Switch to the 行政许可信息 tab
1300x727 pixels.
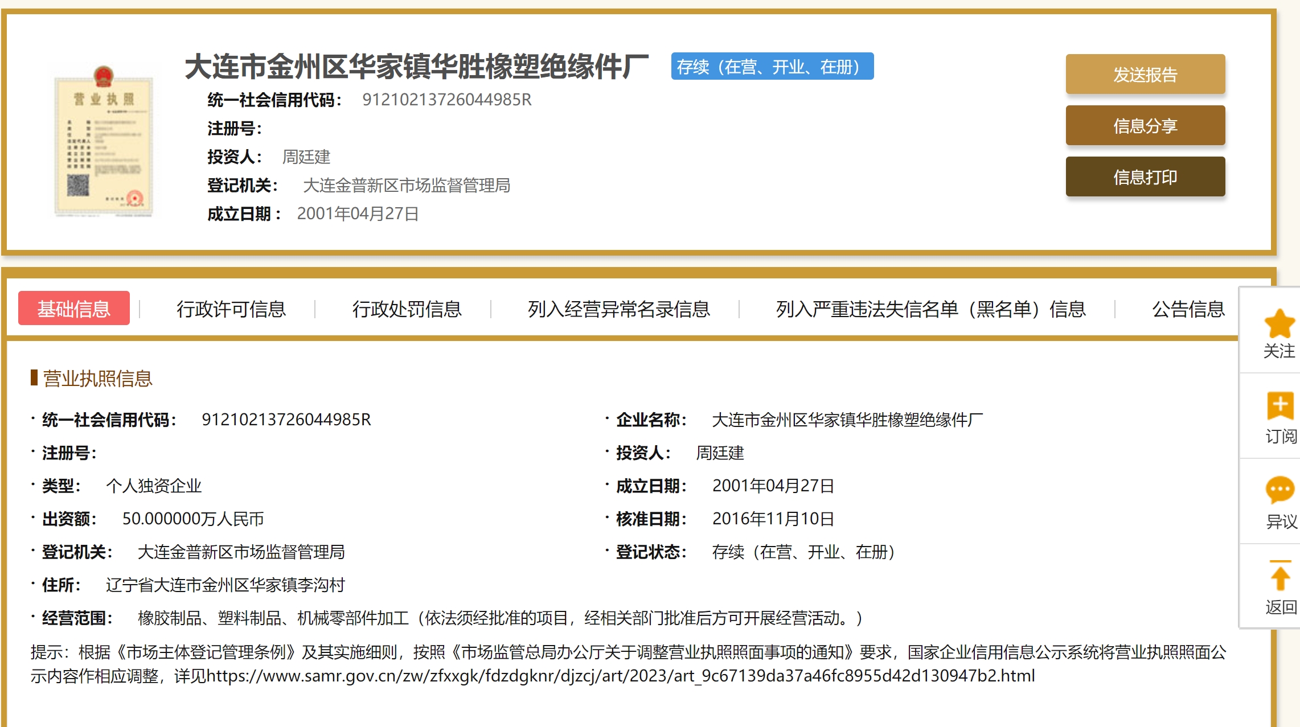(231, 309)
